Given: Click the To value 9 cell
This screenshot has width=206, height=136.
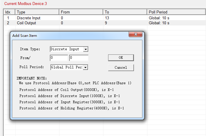Looking at the screenshot, I should [x=106, y=23].
